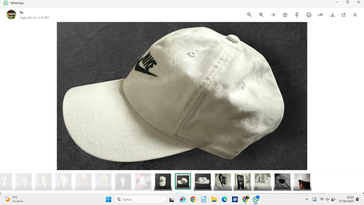The height and width of the screenshot is (205, 364).
Task: Show hidden system tray icons
Action: click(307, 199)
